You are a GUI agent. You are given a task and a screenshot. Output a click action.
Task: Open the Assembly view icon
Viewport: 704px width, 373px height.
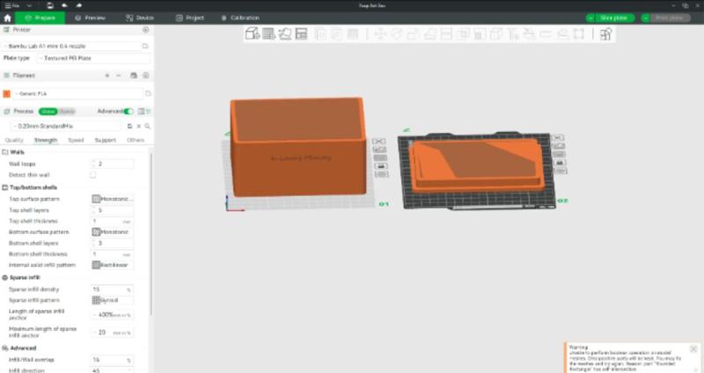tap(605, 34)
